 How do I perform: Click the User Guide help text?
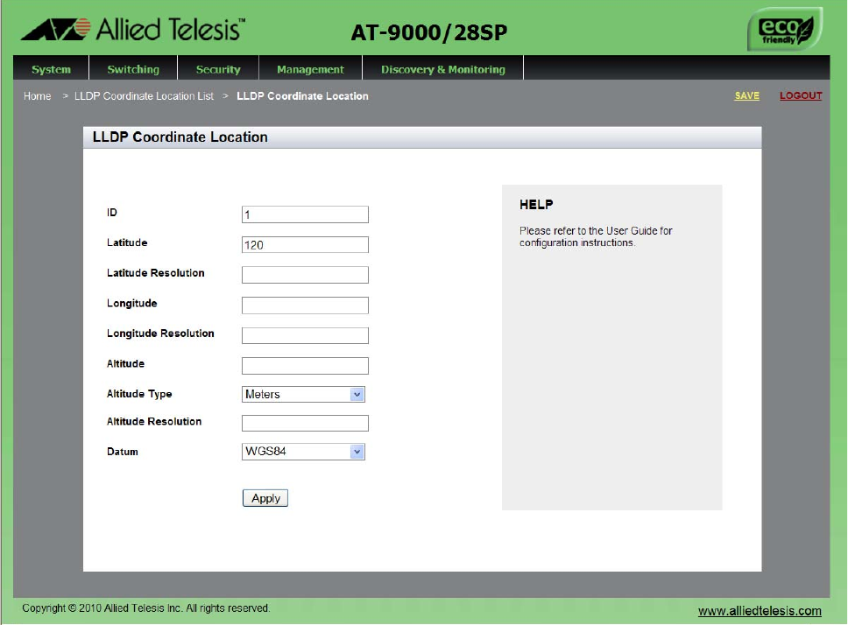pyautogui.click(x=596, y=236)
